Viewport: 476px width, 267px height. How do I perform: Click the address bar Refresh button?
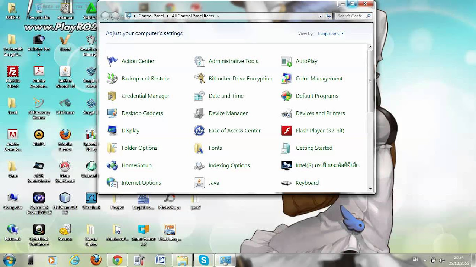click(328, 16)
